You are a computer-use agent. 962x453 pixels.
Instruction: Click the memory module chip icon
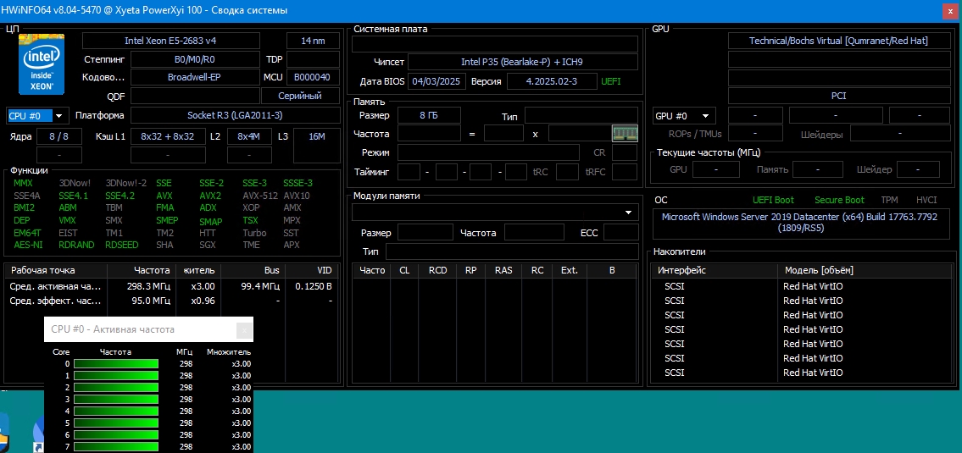(x=624, y=133)
